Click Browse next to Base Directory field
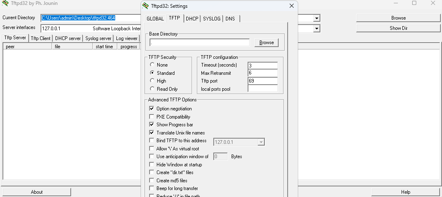This screenshot has height=197, width=442. pos(266,43)
